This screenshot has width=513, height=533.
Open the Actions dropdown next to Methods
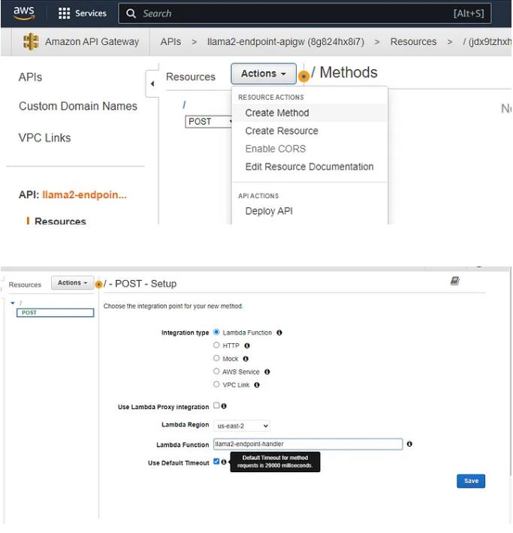pos(264,74)
